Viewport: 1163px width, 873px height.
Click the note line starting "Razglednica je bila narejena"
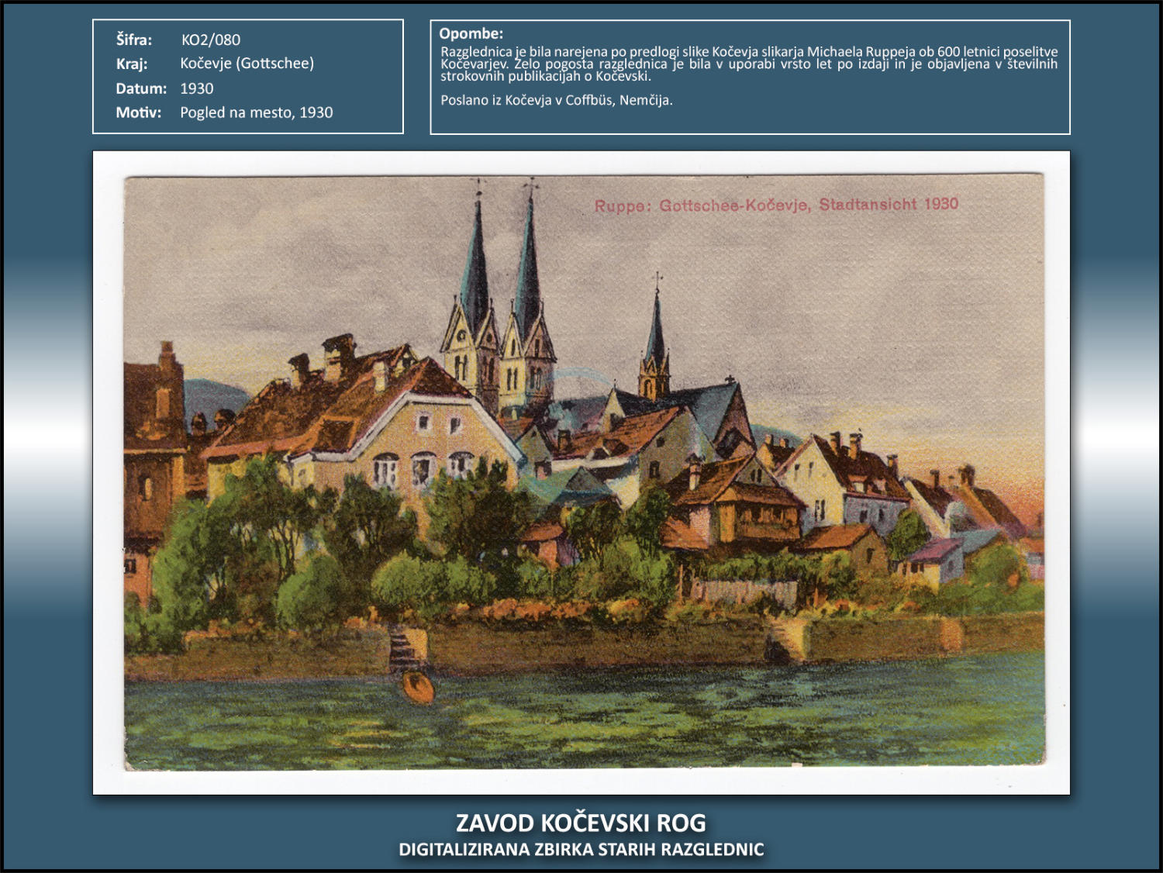coord(749,52)
